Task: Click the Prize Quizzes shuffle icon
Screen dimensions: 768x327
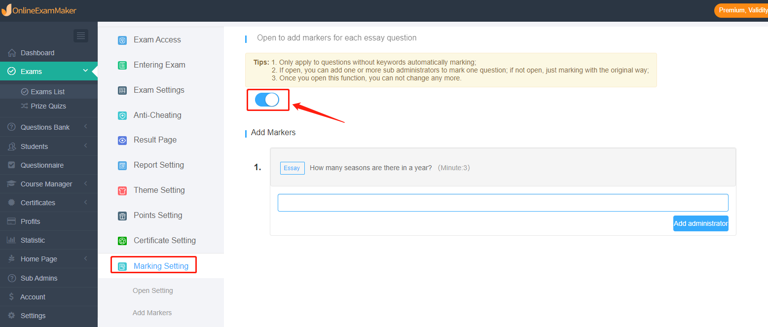Action: pos(25,106)
